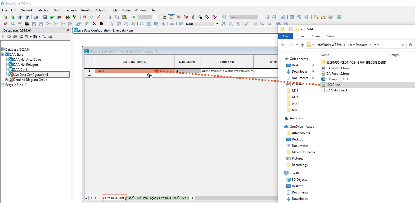Select the DAA Net Polygon!! tree item
Image resolution: width=415 pixels, height=203 pixels.
pyautogui.click(x=26, y=65)
